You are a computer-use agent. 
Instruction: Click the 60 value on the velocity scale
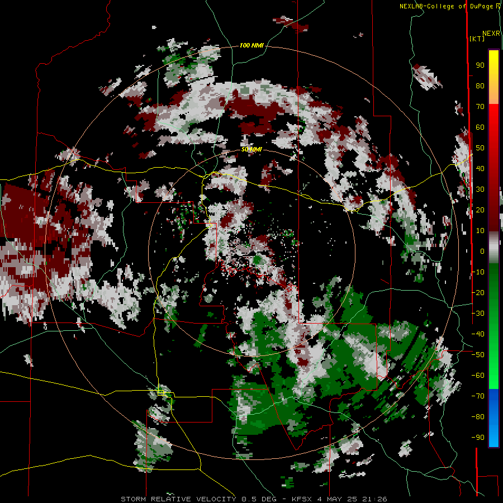coord(480,127)
